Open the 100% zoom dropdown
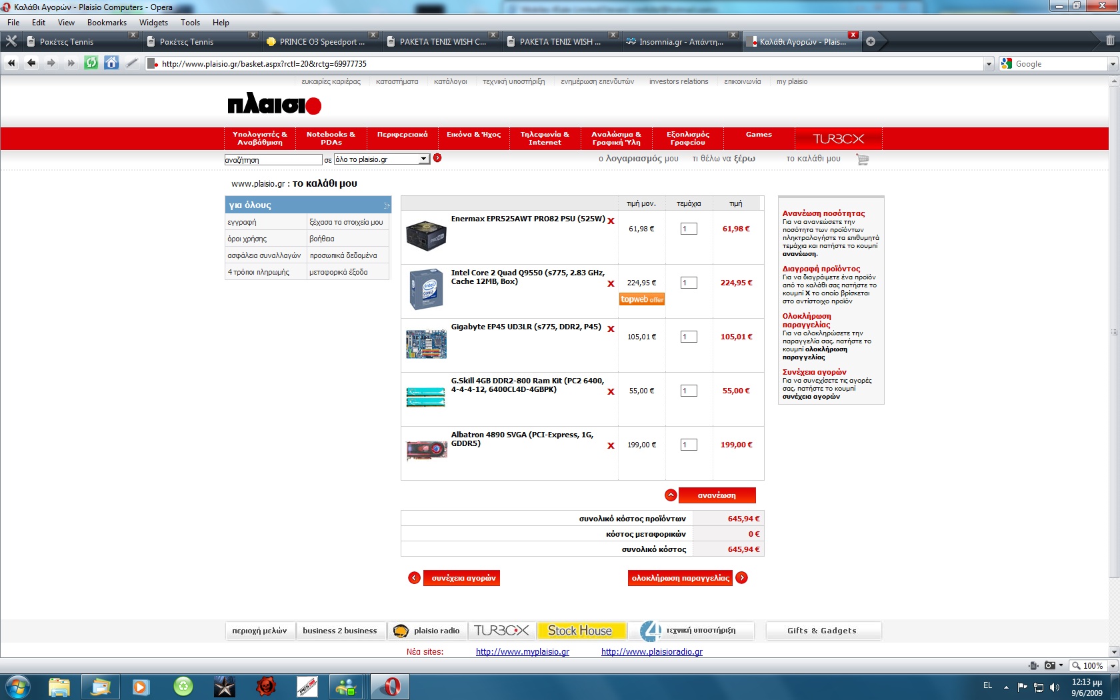Image resolution: width=1120 pixels, height=700 pixels. (x=1113, y=665)
